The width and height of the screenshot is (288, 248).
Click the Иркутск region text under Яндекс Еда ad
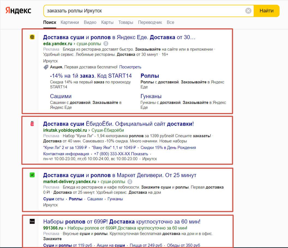tap(50, 61)
